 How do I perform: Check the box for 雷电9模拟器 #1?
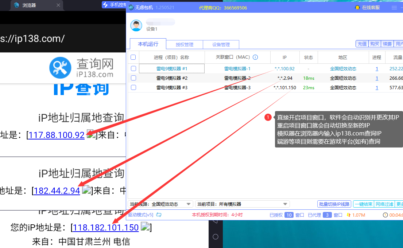pos(133,68)
